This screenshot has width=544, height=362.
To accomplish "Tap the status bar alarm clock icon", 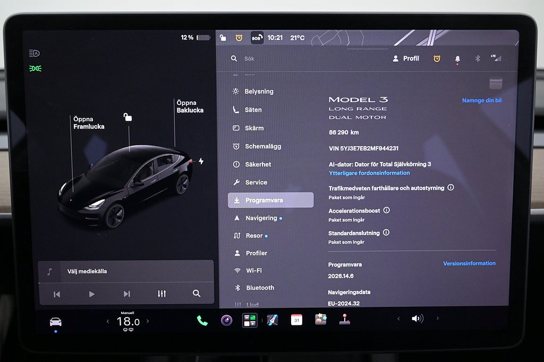I will tap(239, 38).
